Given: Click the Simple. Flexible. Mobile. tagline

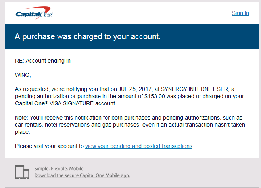Looking at the screenshot, I should click(59, 169).
